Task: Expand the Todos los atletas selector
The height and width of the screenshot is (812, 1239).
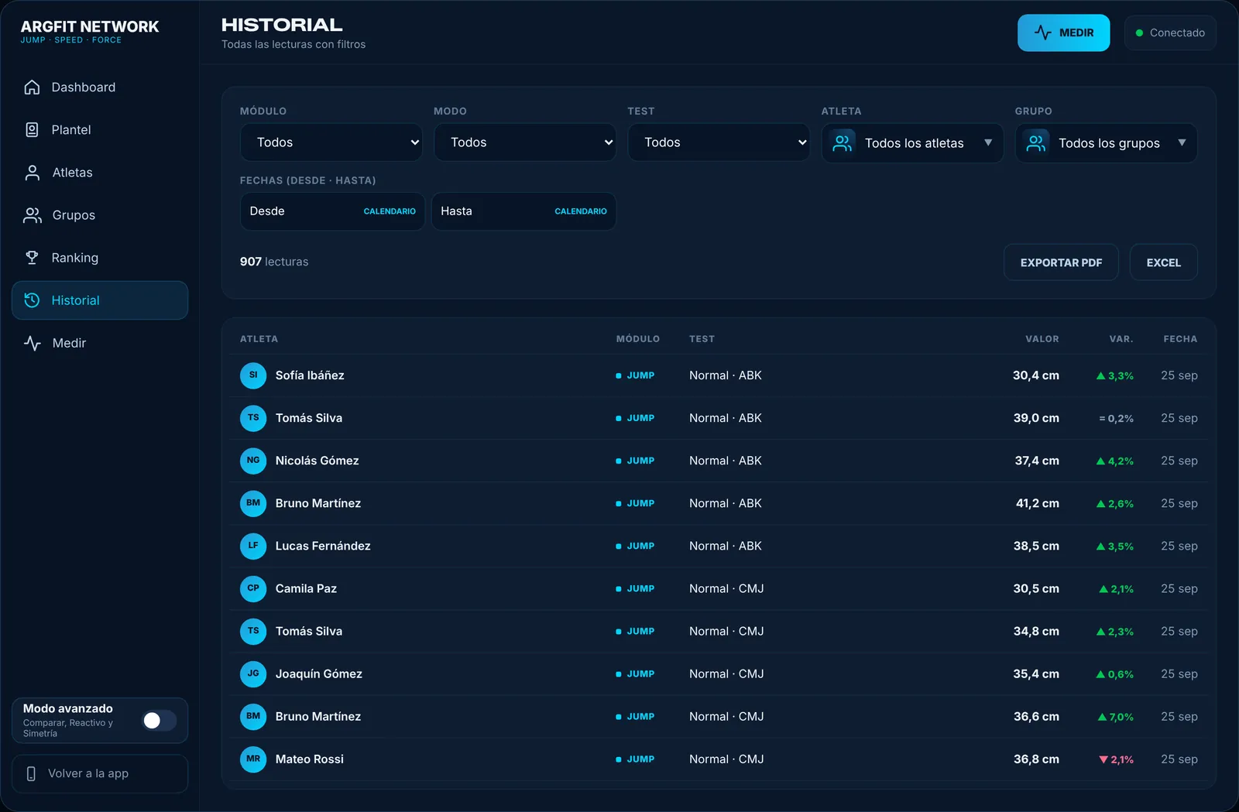Action: click(x=912, y=143)
